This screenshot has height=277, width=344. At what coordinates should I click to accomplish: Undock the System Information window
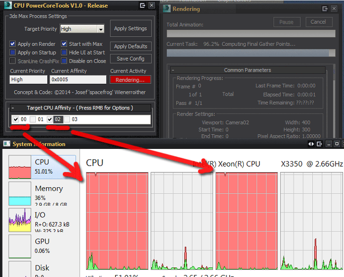point(319,144)
